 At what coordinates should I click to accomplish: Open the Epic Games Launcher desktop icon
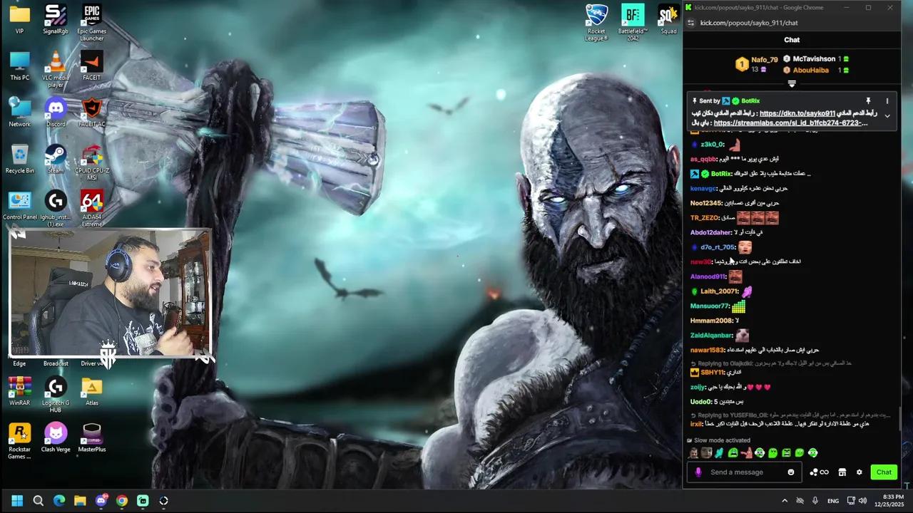click(91, 16)
